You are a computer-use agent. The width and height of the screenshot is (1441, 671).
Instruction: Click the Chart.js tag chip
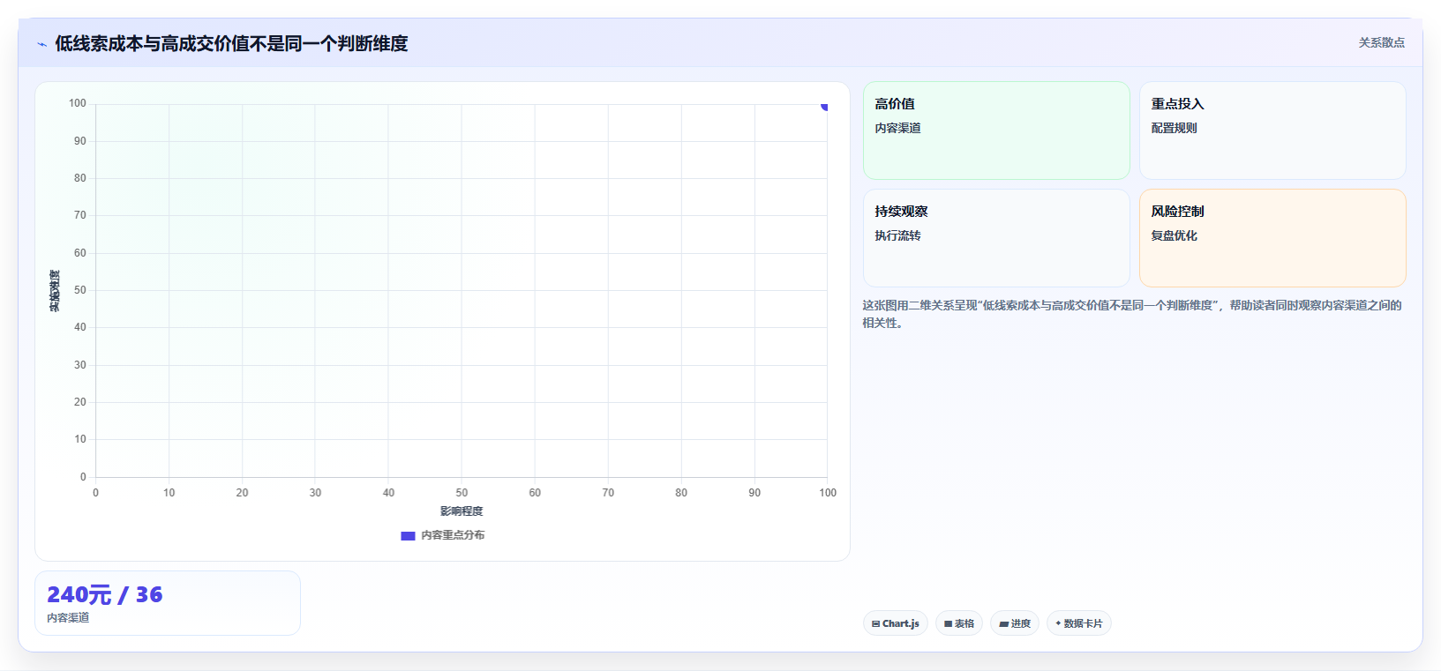896,623
